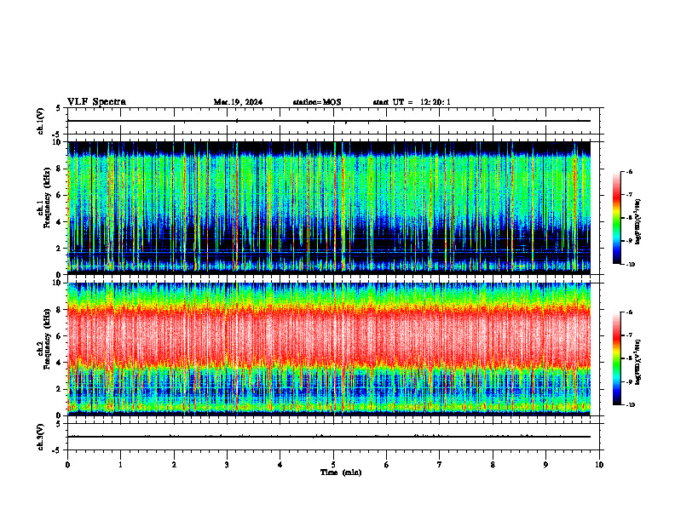Click time axis tick label "7"
The image size is (675, 521).
[x=440, y=465]
